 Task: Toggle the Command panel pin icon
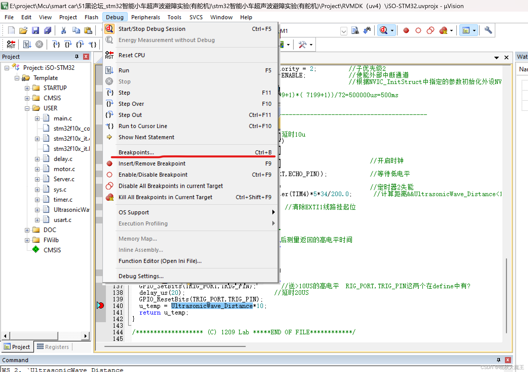(498, 360)
